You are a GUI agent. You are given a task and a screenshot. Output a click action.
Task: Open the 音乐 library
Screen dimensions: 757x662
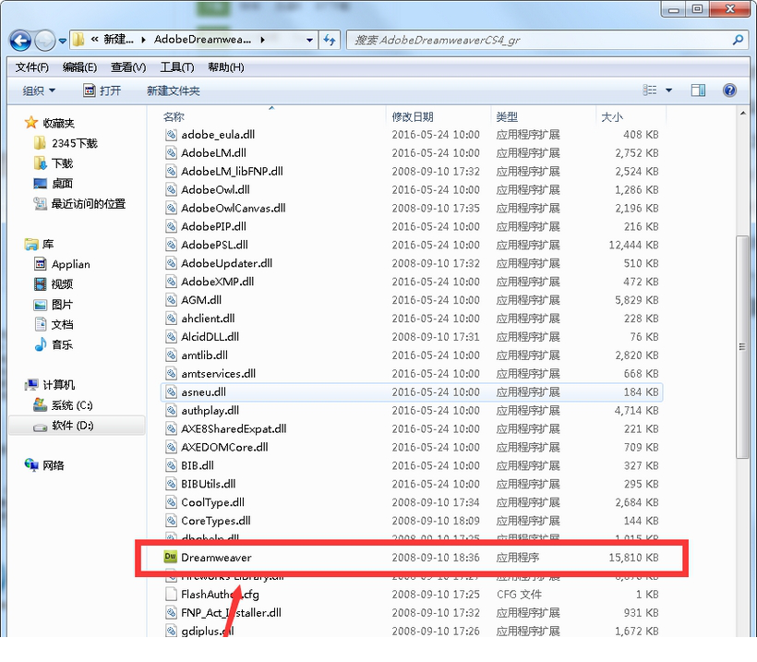coord(62,344)
